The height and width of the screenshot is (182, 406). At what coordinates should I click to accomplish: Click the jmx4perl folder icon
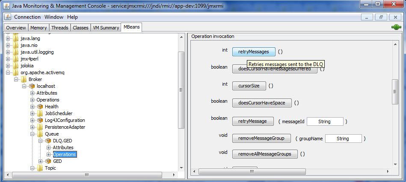(15, 59)
